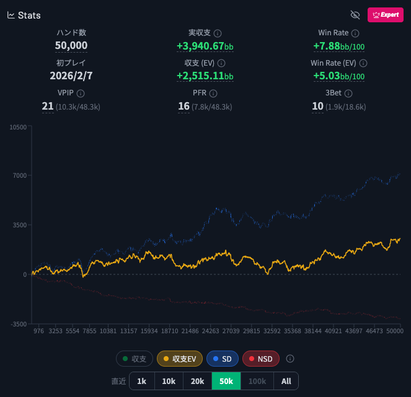
Task: Click the +3,940.67bb actual profit value
Action: pyautogui.click(x=205, y=46)
